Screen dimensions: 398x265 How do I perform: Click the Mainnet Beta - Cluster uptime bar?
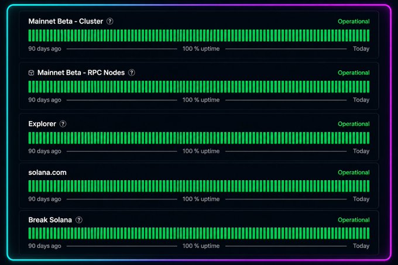(x=199, y=36)
